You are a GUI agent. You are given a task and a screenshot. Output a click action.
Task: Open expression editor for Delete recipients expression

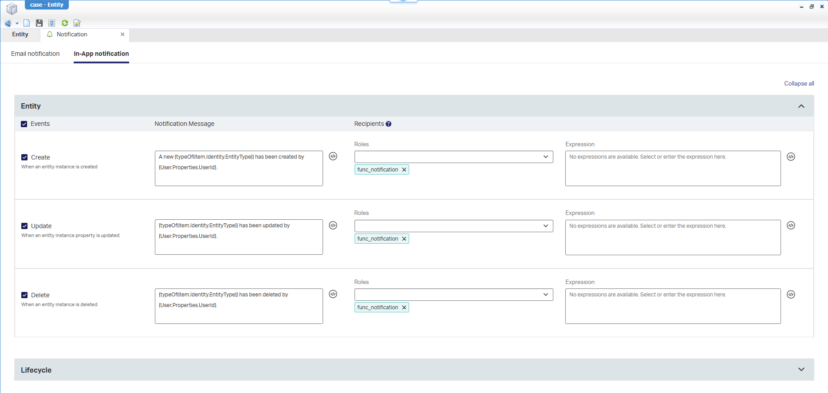[791, 295]
